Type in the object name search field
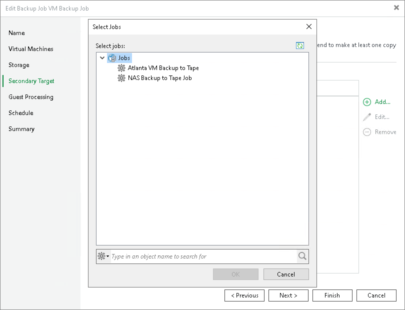405x310 pixels. tap(200, 256)
